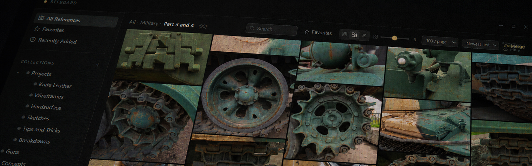
Task: Switch to the list view
Action: [364, 35]
